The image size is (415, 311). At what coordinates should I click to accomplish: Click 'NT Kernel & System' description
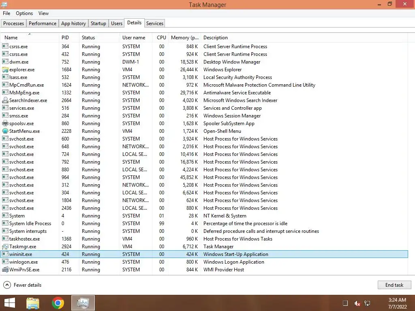tap(225, 216)
